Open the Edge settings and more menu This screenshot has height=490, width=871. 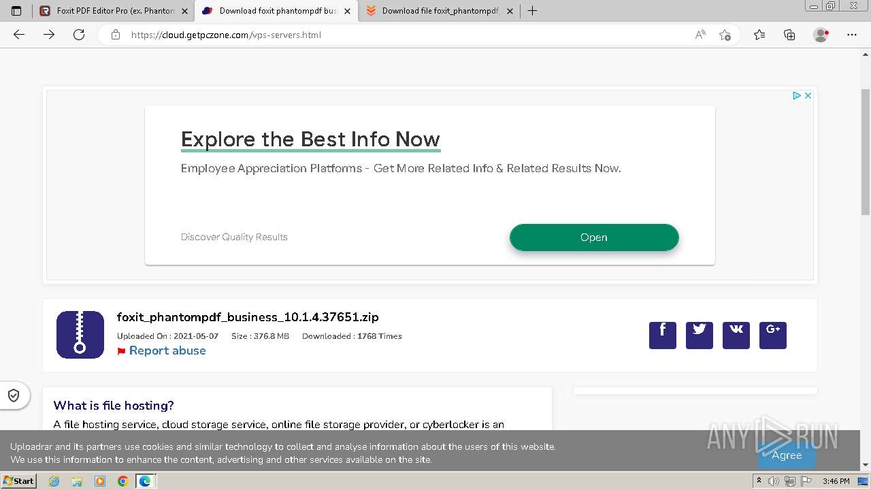pyautogui.click(x=852, y=35)
